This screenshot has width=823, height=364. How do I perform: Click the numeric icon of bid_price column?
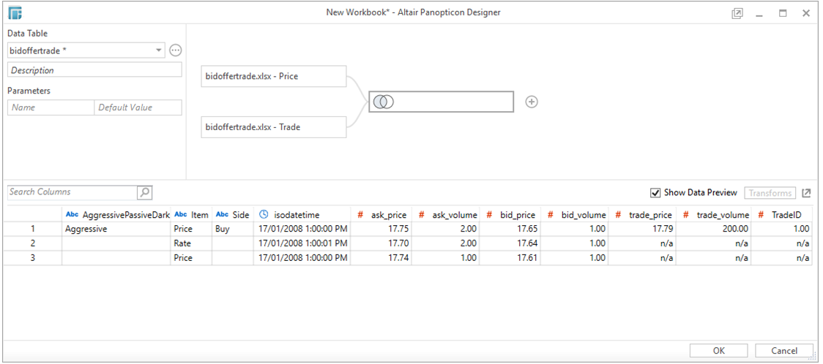(489, 215)
